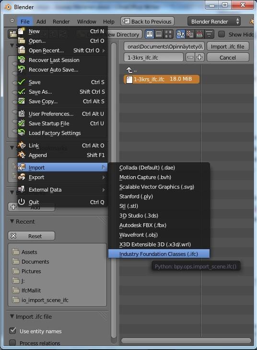Switch to short list display mode
The height and width of the screenshot is (350, 257).
click(x=149, y=34)
